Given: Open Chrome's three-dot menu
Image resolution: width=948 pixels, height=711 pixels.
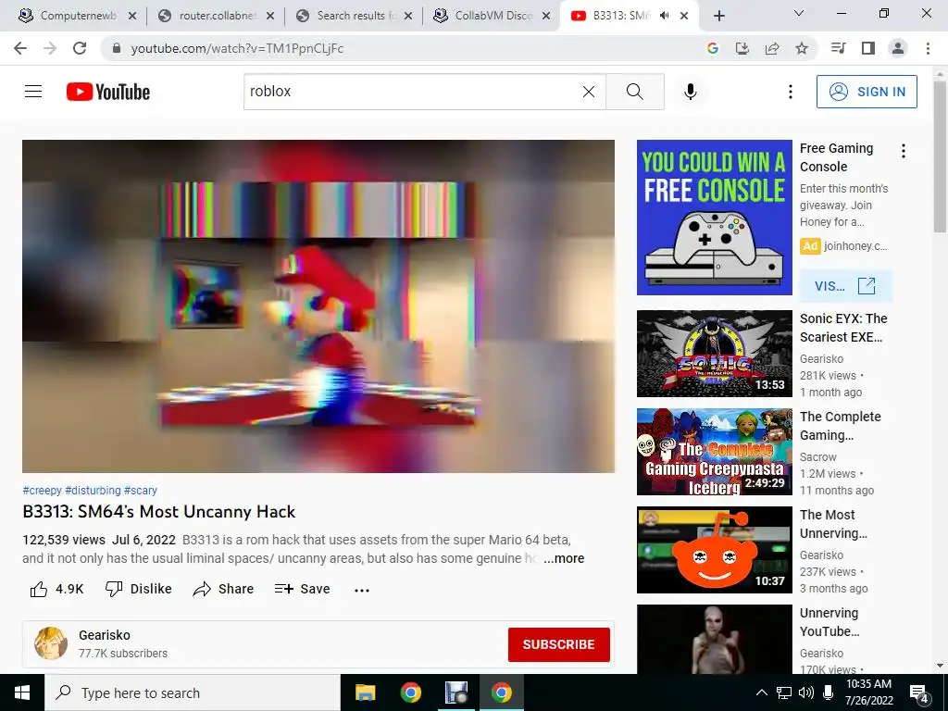Looking at the screenshot, I should (x=928, y=48).
